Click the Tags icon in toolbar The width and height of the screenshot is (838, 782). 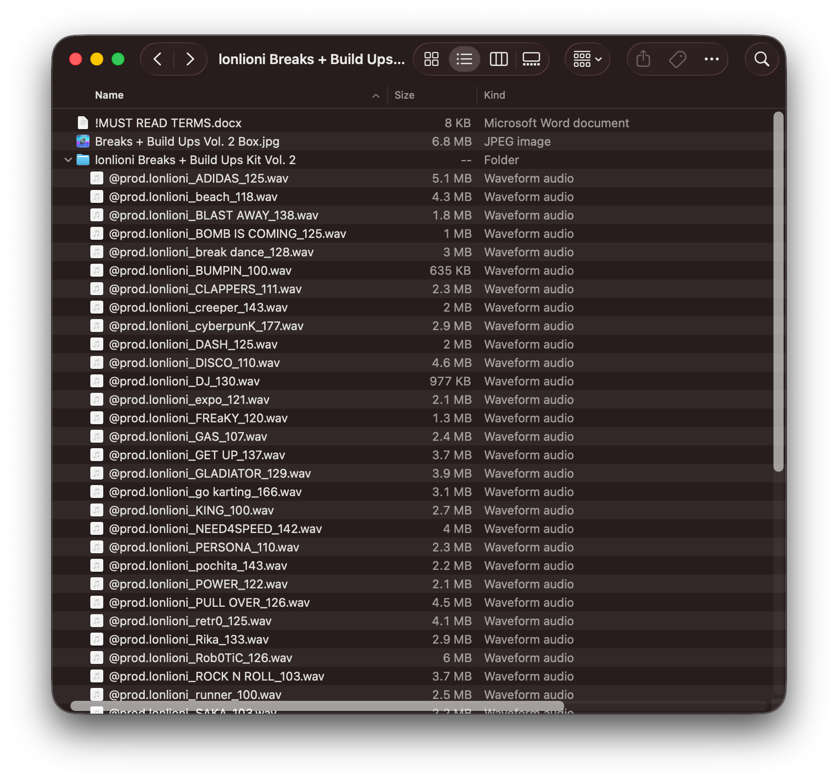click(677, 59)
